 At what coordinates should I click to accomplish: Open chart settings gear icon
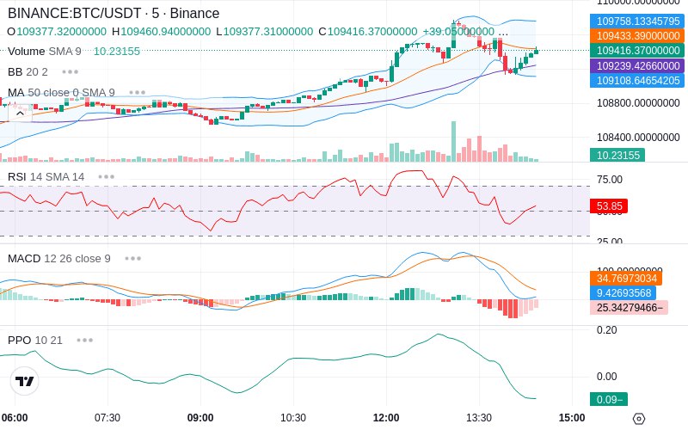pyautogui.click(x=639, y=419)
